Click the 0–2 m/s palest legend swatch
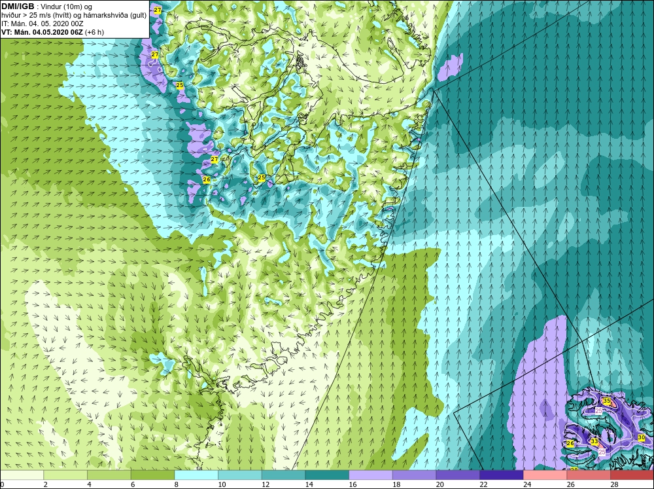 tap(22, 475)
